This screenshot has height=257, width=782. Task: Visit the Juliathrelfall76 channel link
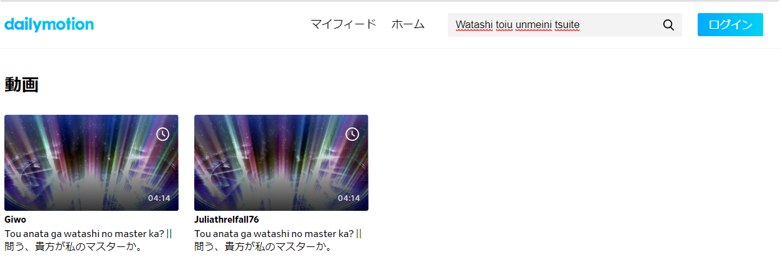(x=227, y=220)
